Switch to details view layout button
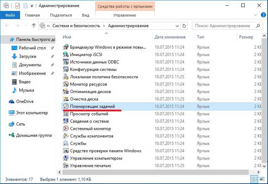Screen dimensions: 268x184 click(254, 179)
